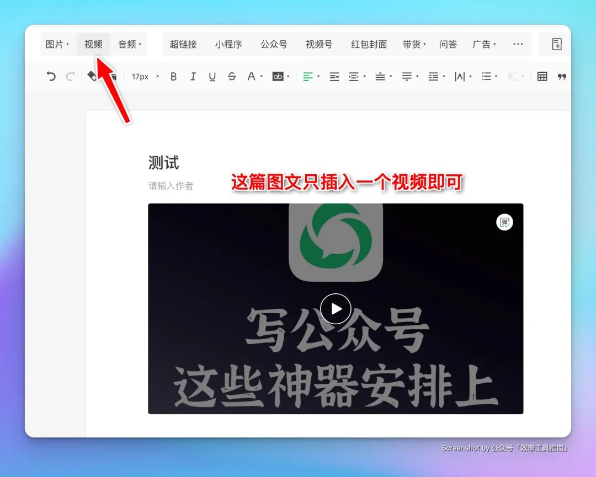The image size is (596, 477).
Task: Insert a 红包封面 element
Action: click(x=368, y=44)
